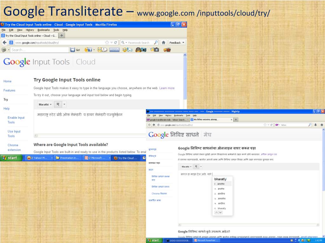325x243 pixels.
Task: Click the Facemoods 'Search...' input field
Action: pyautogui.click(x=39, y=50)
